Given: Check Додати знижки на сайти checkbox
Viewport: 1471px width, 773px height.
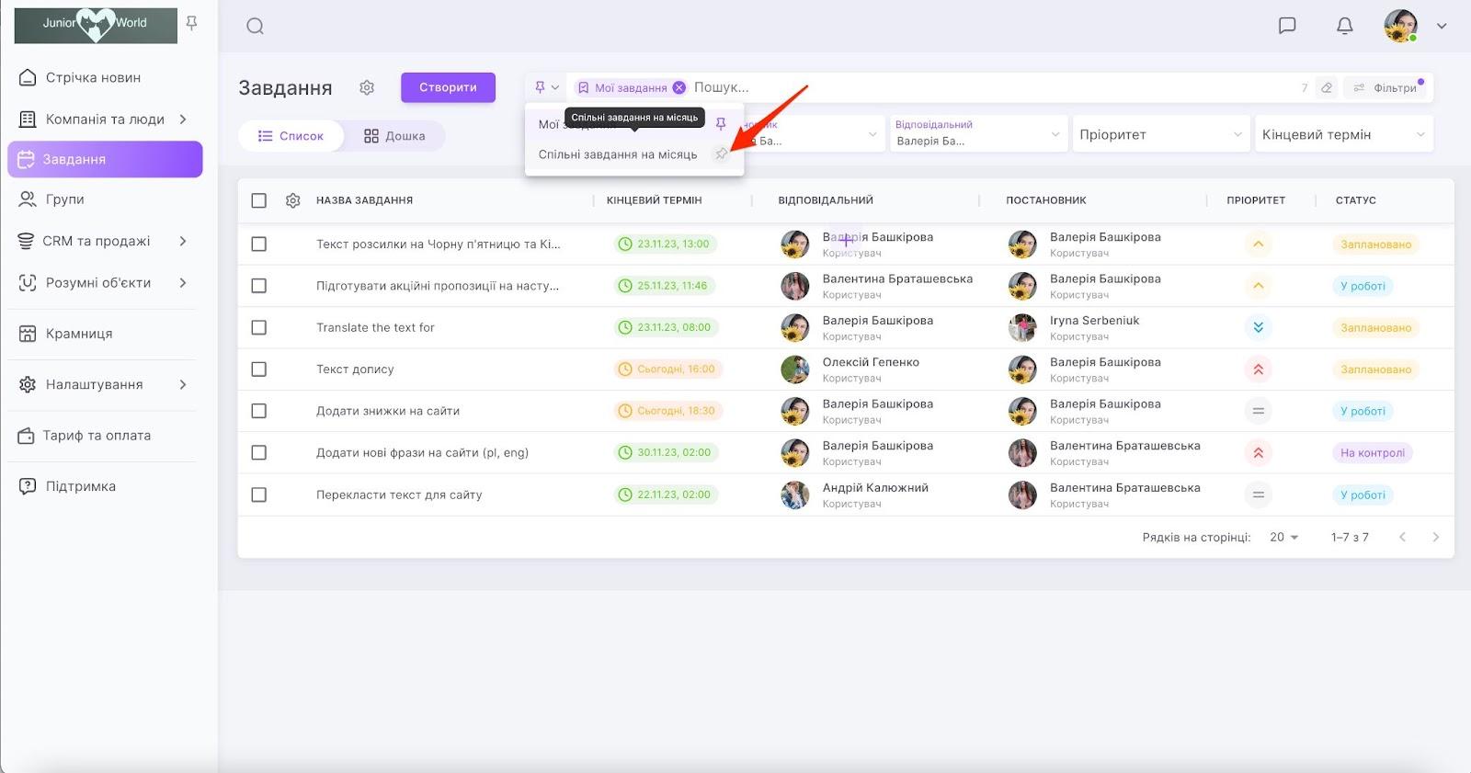Looking at the screenshot, I should [259, 411].
